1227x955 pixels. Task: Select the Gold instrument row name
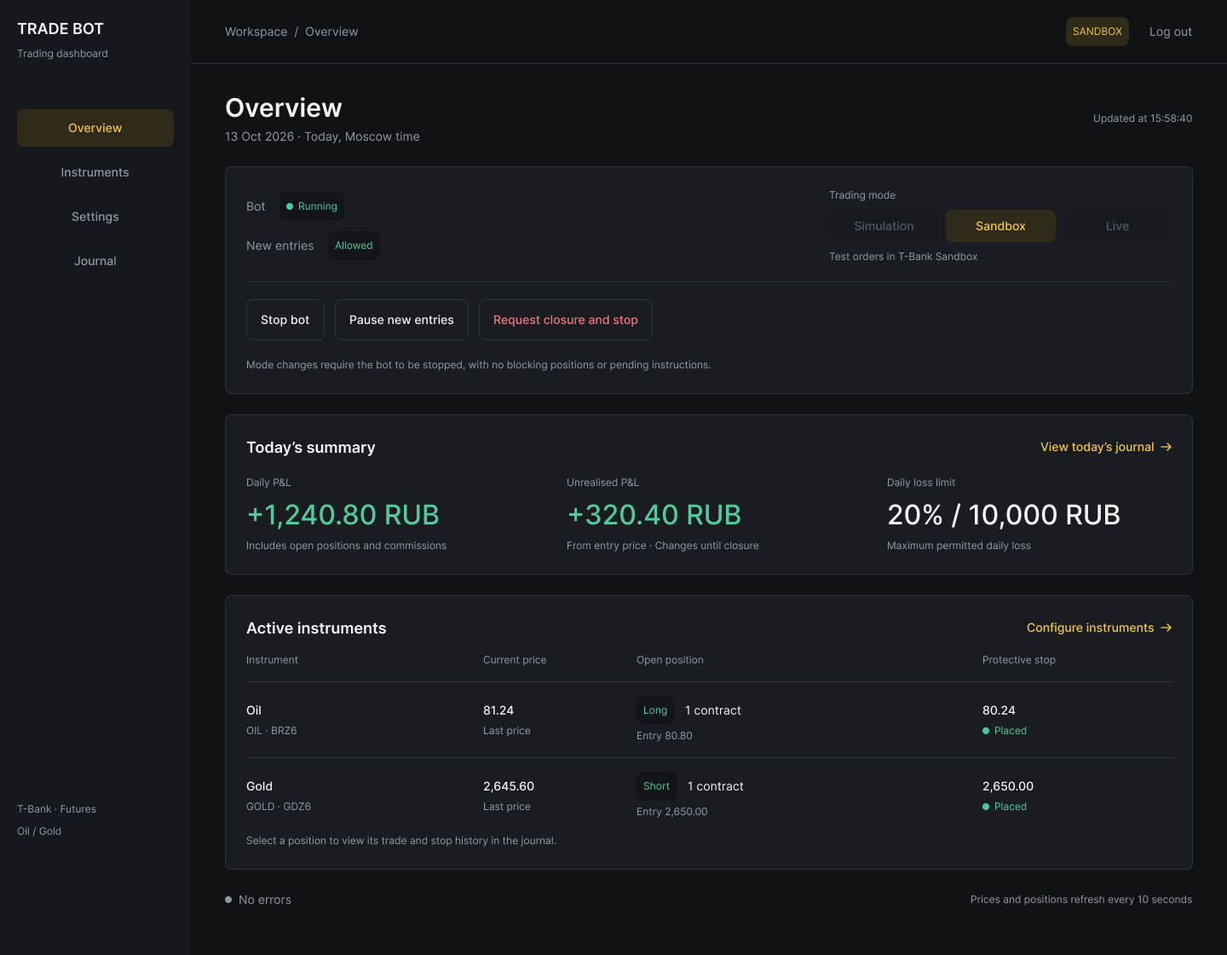(259, 786)
